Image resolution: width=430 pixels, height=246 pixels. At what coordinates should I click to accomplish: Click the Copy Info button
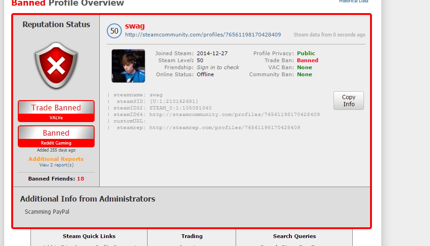click(348, 101)
